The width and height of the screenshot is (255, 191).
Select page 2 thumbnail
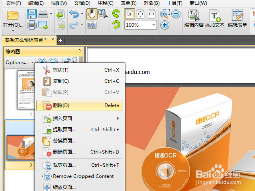click(x=21, y=148)
